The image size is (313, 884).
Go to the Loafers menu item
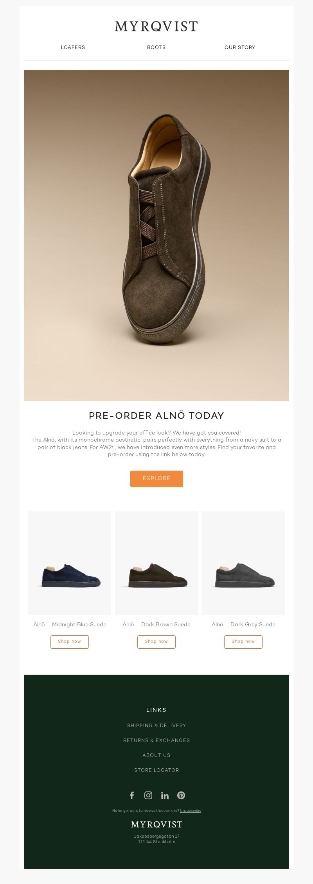click(73, 47)
